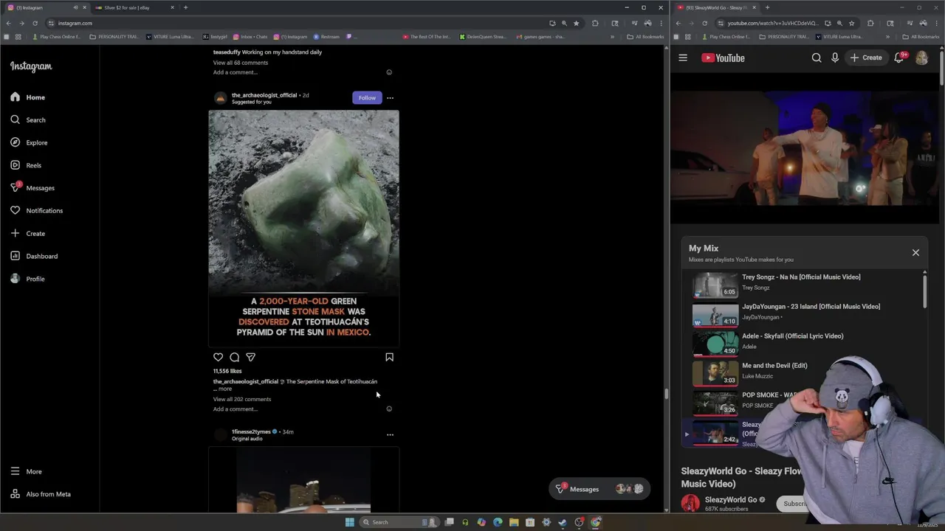
Task: Open floating Messages button on Instagram
Action: 599,489
